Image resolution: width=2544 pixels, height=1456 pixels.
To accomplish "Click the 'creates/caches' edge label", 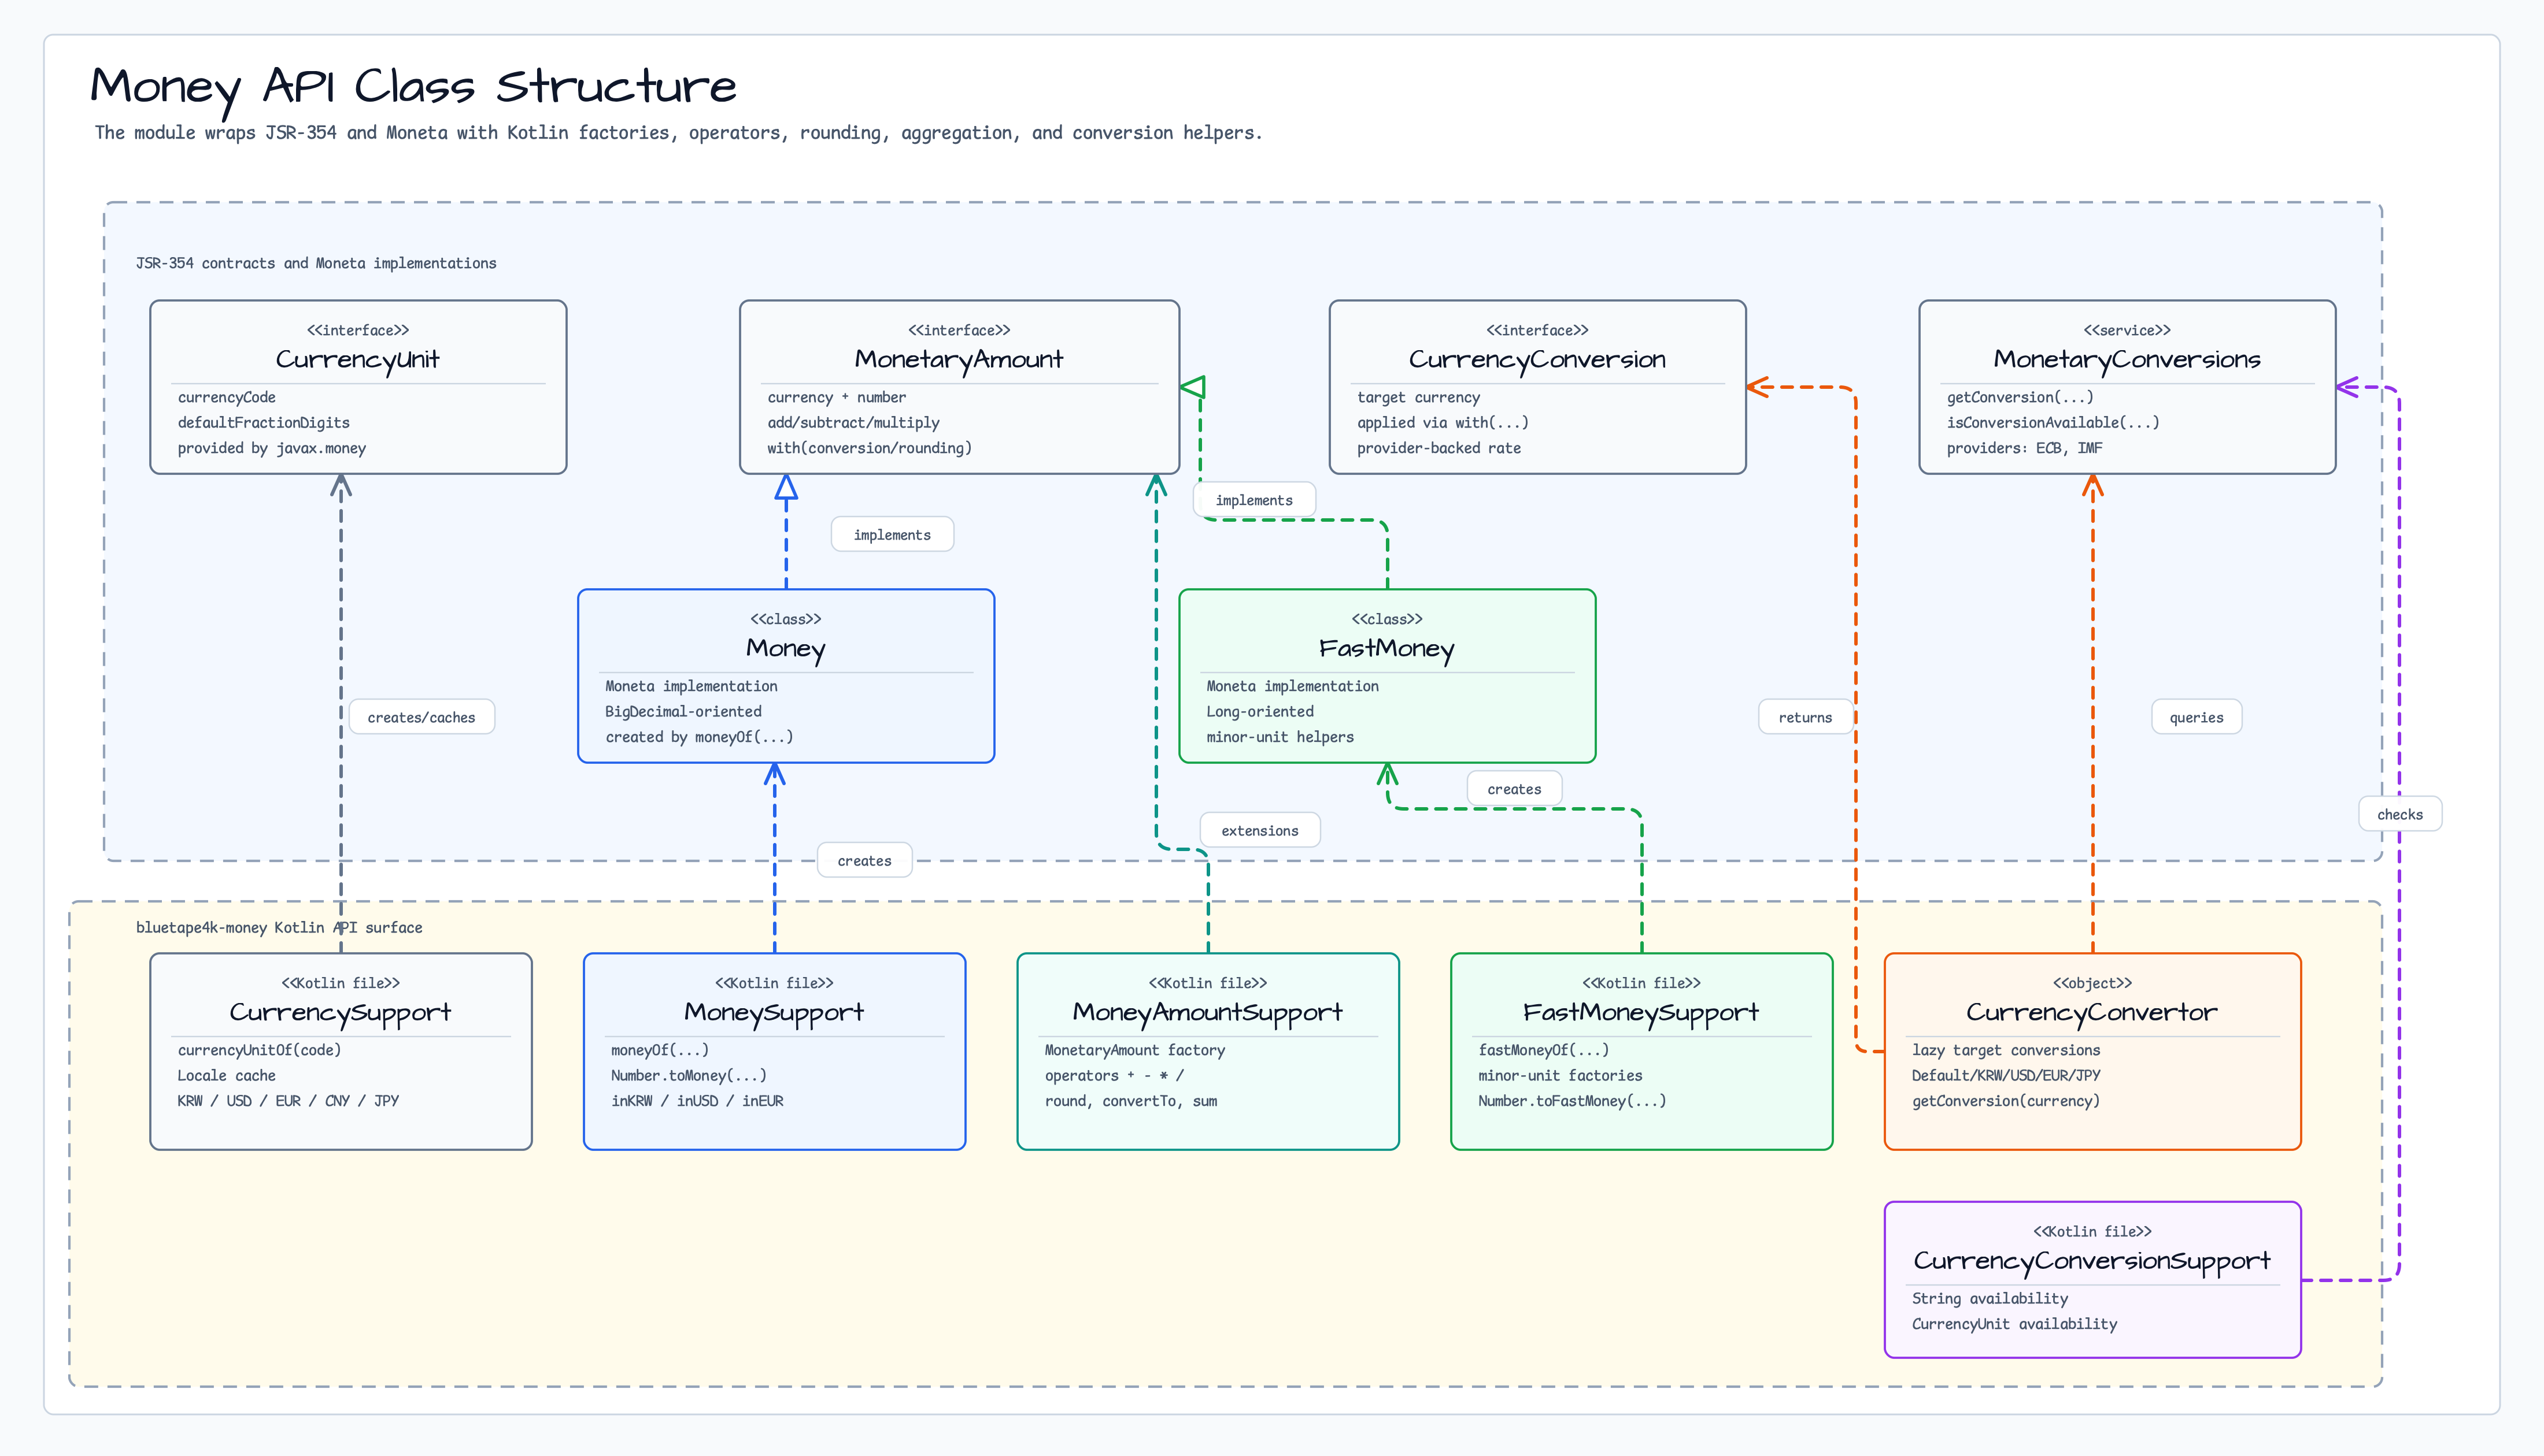I will (x=421, y=717).
